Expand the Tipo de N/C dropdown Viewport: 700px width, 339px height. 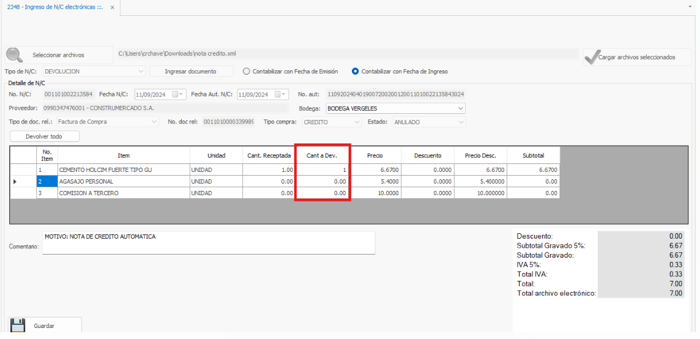coord(141,72)
